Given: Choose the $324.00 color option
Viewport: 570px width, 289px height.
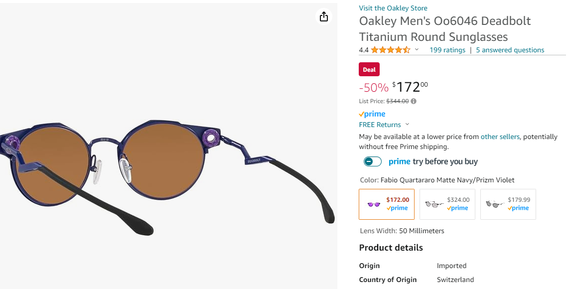Looking at the screenshot, I should coord(447,204).
